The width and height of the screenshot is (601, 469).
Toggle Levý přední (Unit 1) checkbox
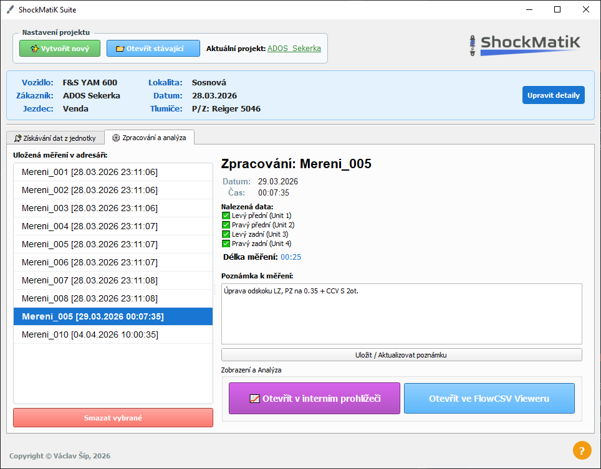click(226, 216)
